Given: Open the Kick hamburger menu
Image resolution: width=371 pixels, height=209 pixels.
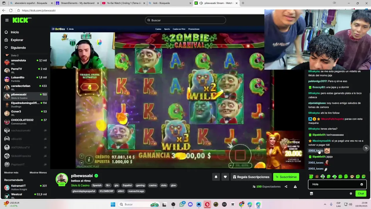Looking at the screenshot, I should pos(7,20).
